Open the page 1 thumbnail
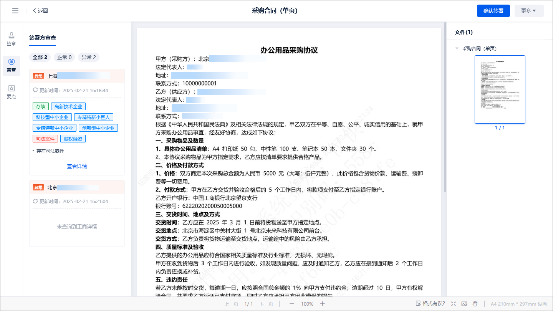 [x=500, y=89]
